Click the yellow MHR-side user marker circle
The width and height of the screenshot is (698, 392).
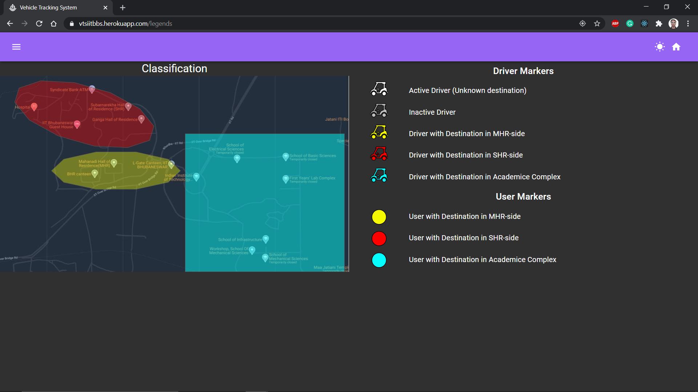379,217
